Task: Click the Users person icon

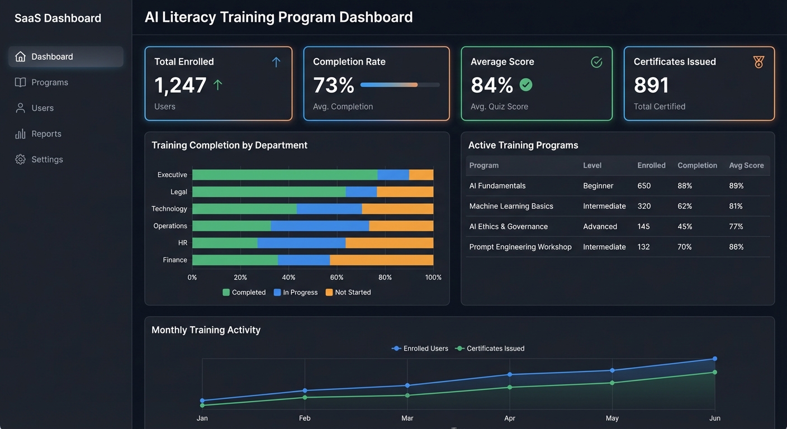Action: coord(20,107)
